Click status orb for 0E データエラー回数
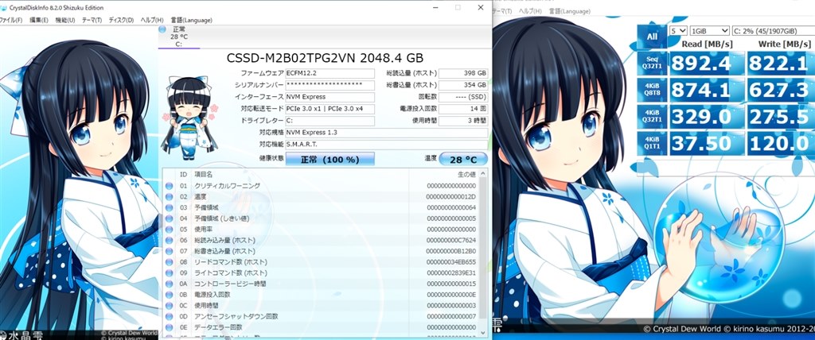 click(169, 327)
